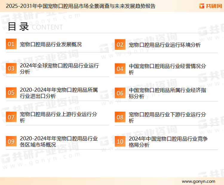Click the orange 08 number badge

120,117
